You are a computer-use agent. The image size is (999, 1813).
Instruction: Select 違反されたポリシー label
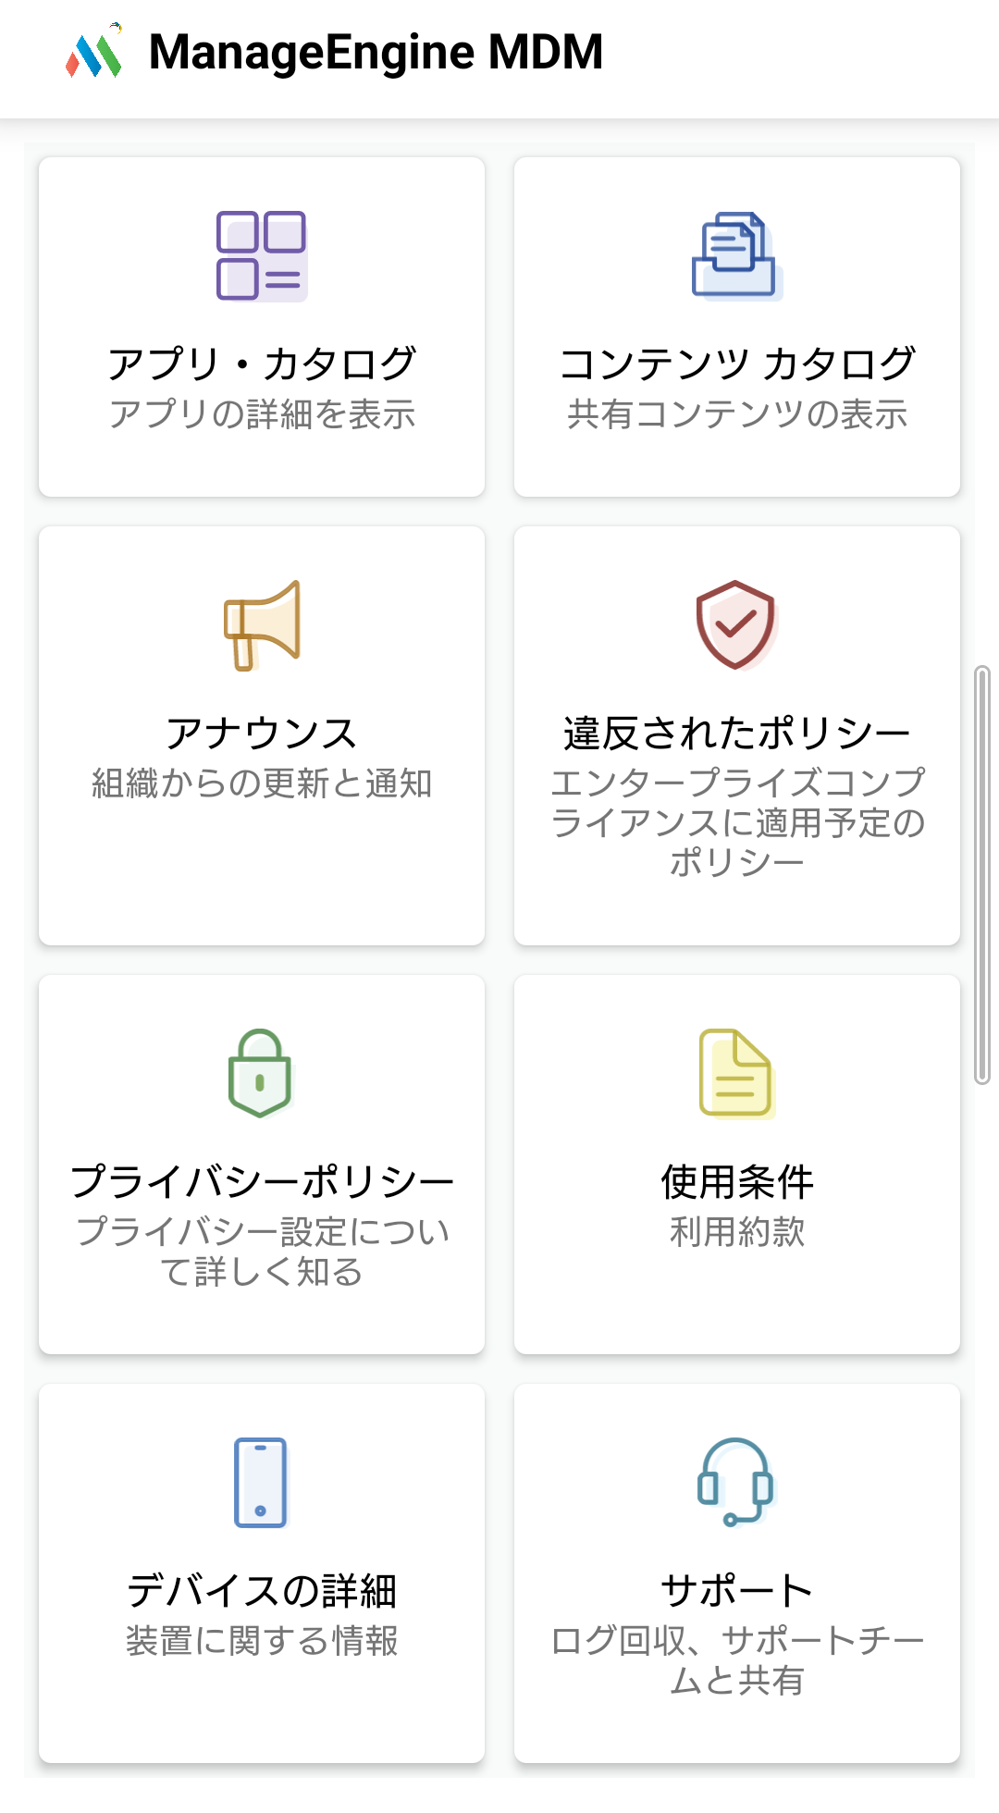(737, 734)
